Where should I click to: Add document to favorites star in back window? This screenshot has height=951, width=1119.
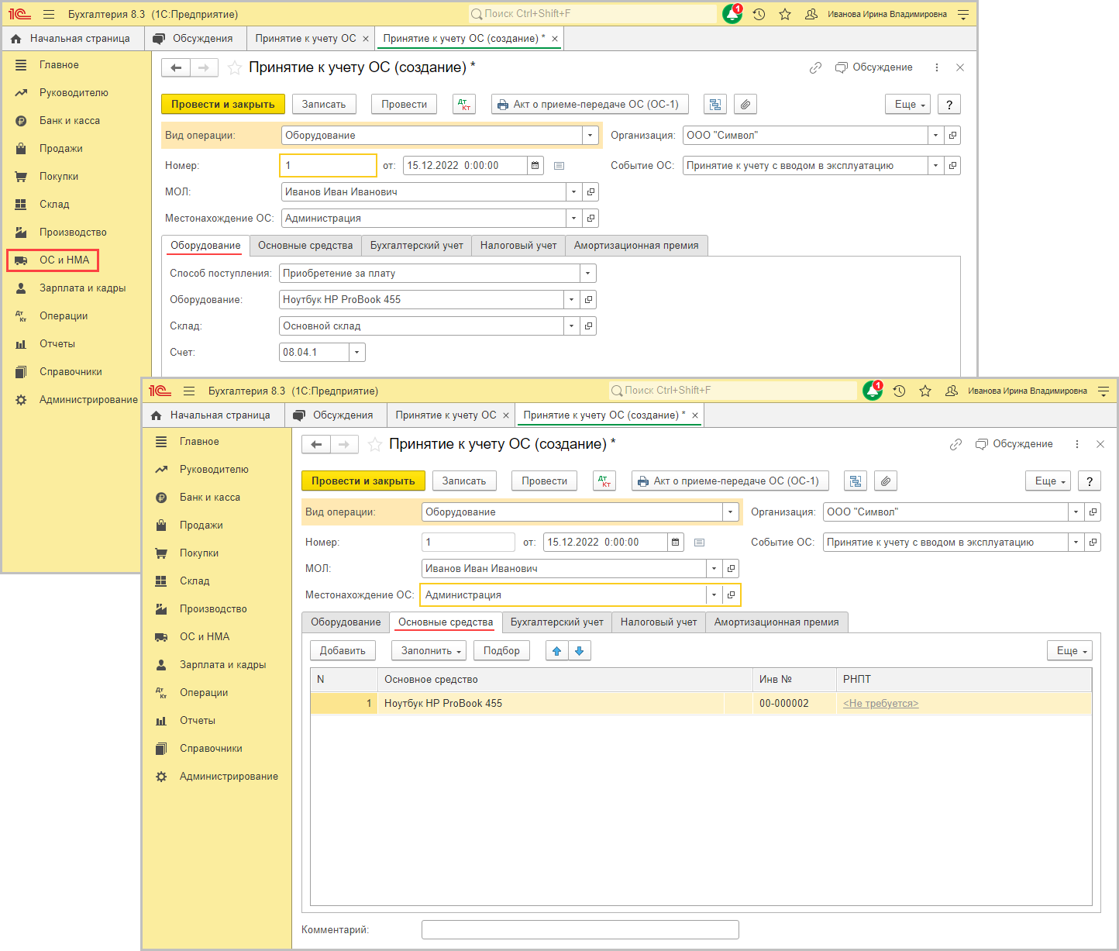click(235, 68)
